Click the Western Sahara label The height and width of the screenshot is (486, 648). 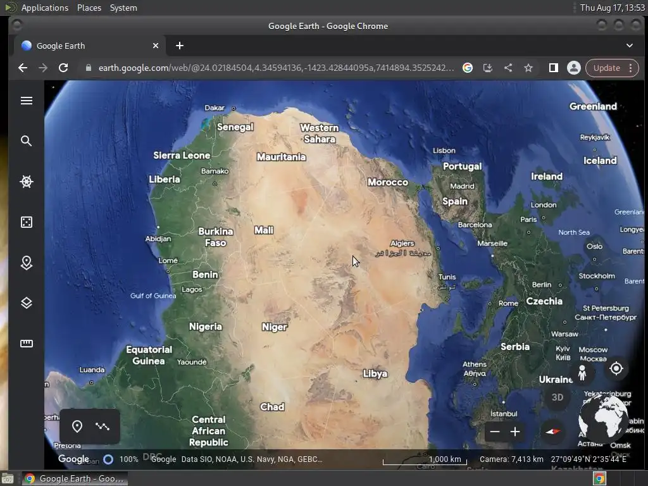[x=320, y=134]
